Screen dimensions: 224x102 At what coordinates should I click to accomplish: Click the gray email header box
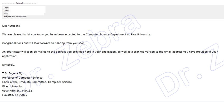coord(113,12)
